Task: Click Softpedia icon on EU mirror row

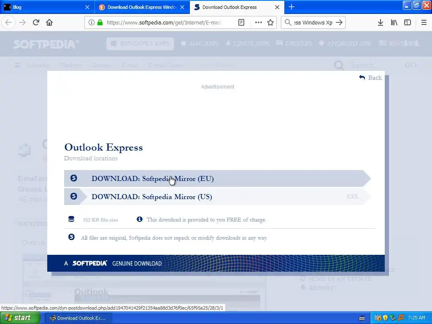Action: 73,178
